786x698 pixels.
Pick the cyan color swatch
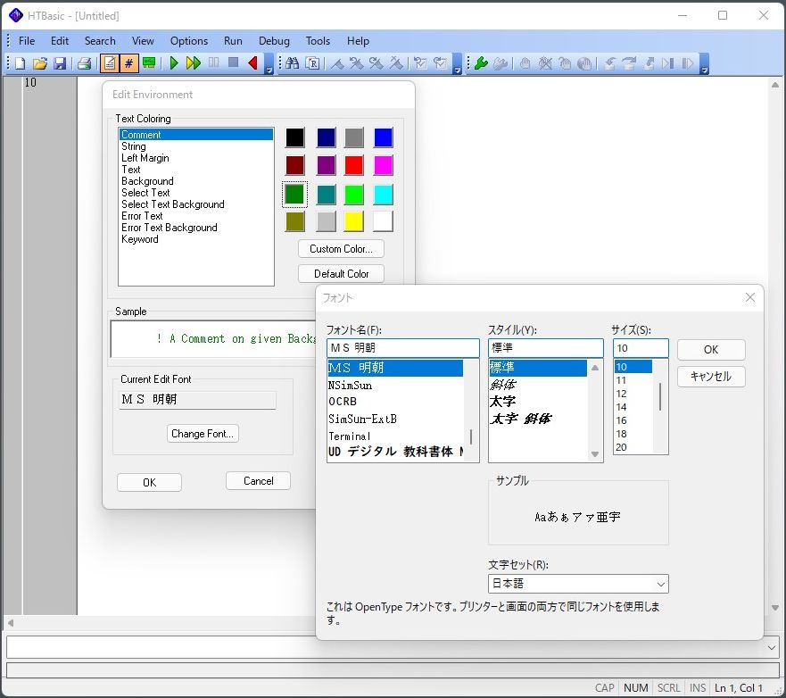pos(383,194)
